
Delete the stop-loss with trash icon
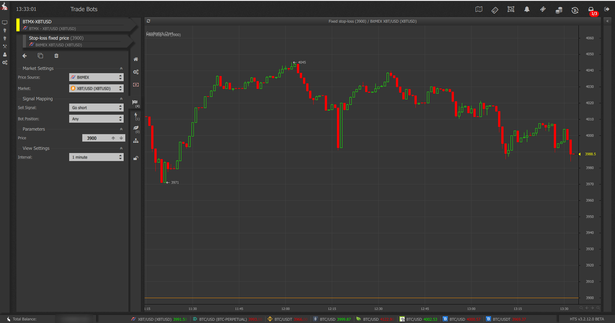click(x=56, y=56)
